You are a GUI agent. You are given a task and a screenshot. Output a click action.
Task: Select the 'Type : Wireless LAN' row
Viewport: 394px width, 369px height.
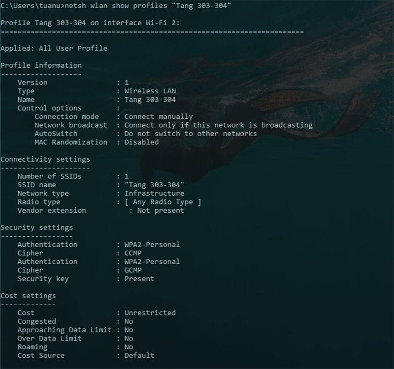(x=97, y=91)
